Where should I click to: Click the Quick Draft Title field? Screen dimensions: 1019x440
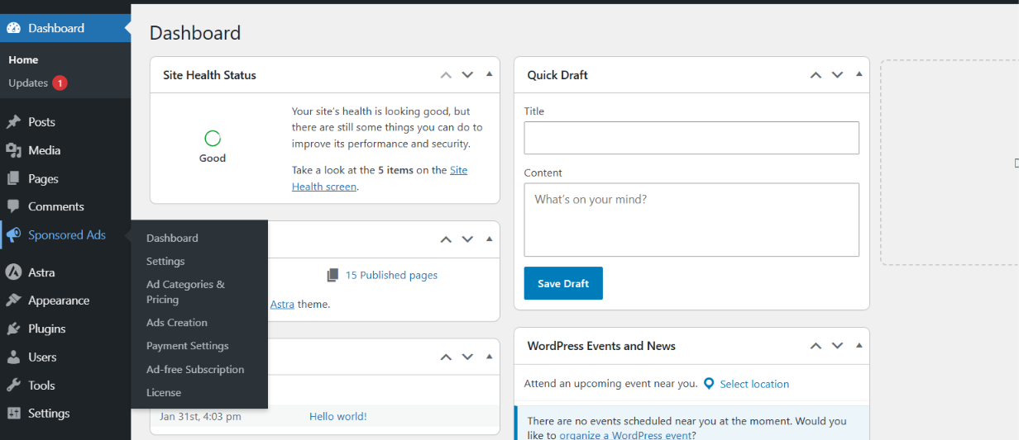(x=691, y=138)
